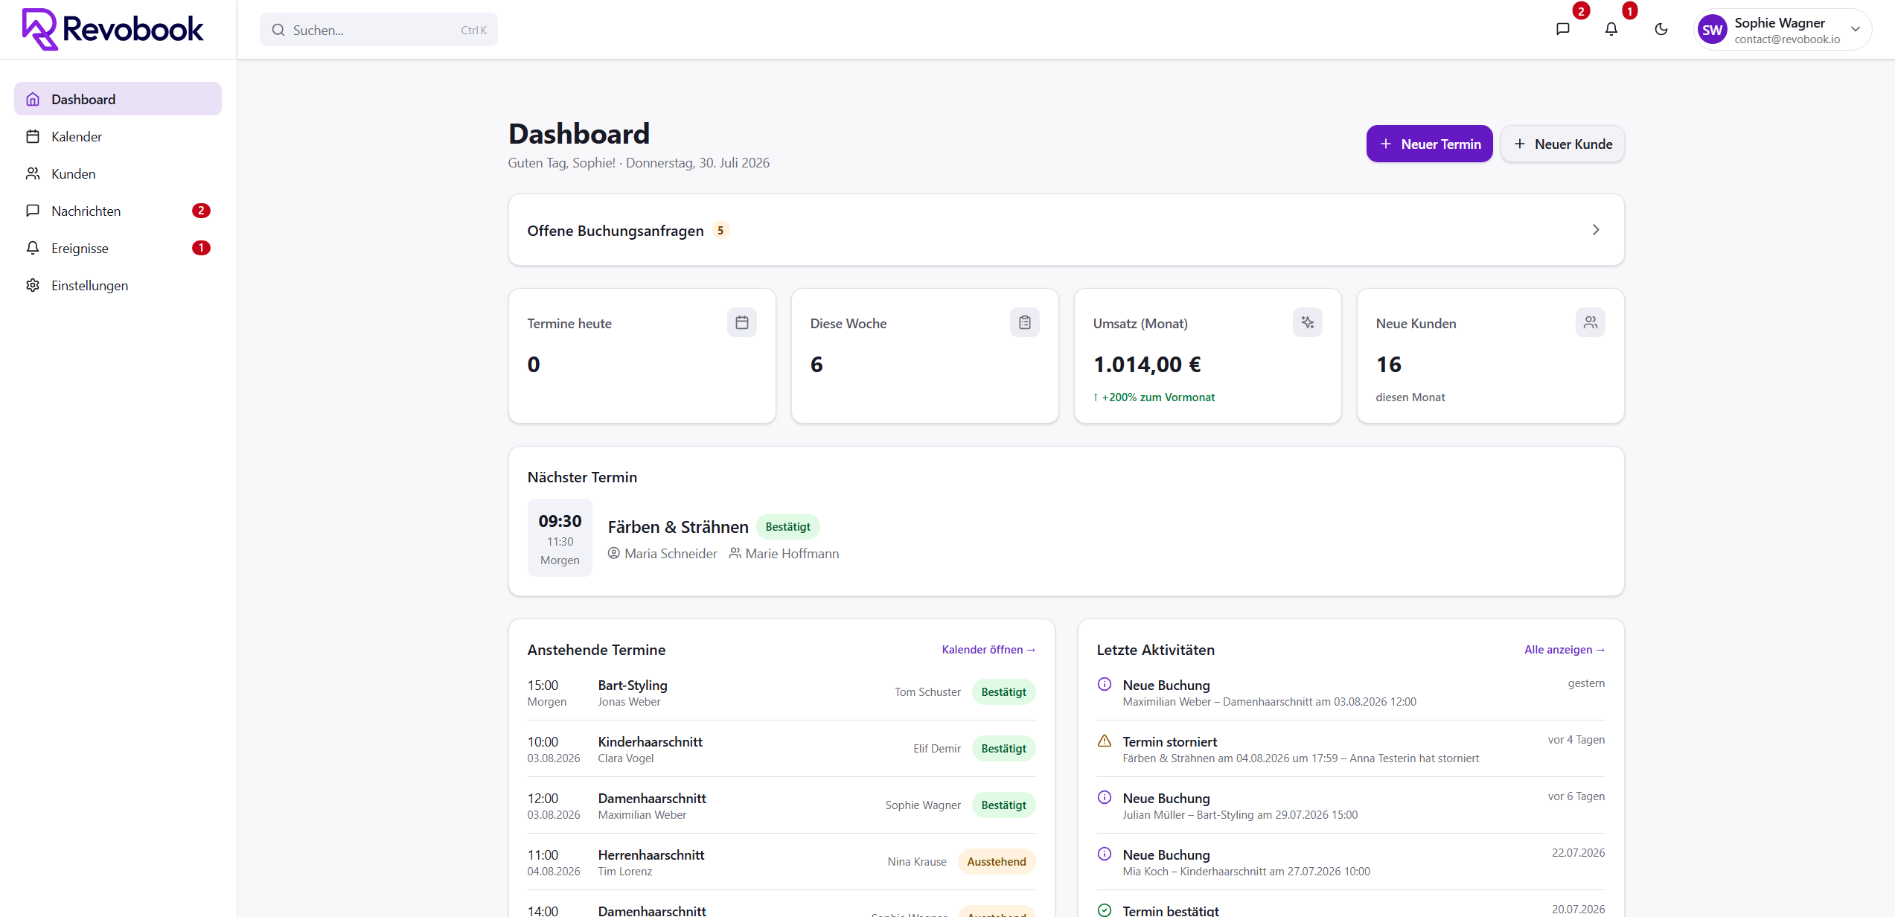Click the 09:30 time block
The height and width of the screenshot is (917, 1895).
(560, 537)
